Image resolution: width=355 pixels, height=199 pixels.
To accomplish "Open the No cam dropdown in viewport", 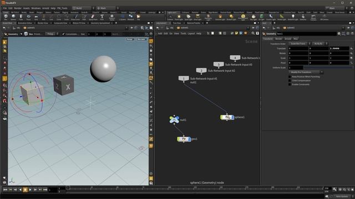I will click(x=141, y=39).
